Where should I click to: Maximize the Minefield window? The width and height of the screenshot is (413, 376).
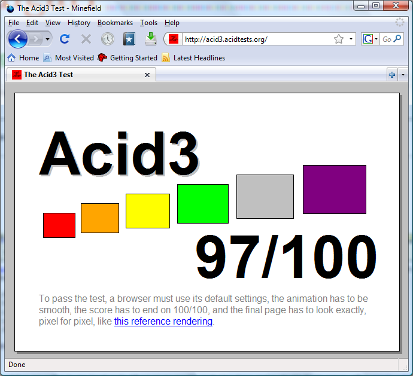[x=376, y=6]
